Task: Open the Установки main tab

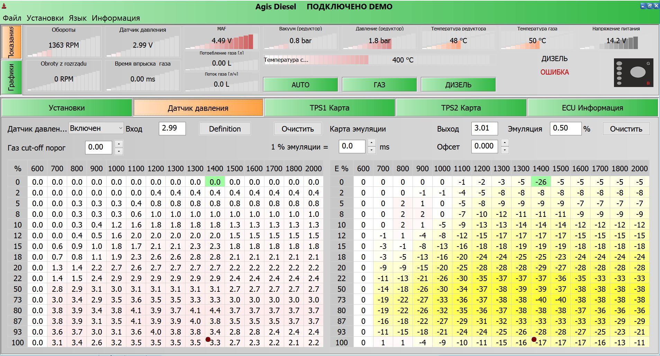Action: (67, 108)
